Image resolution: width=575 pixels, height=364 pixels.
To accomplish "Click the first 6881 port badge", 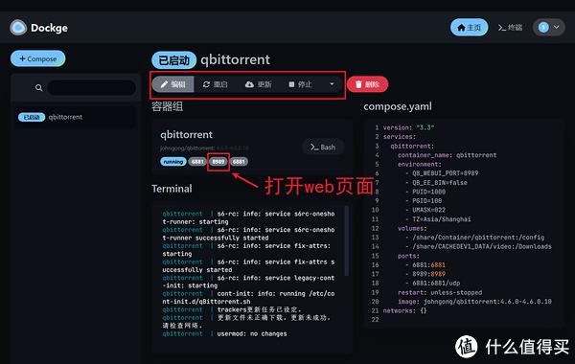I will (197, 162).
